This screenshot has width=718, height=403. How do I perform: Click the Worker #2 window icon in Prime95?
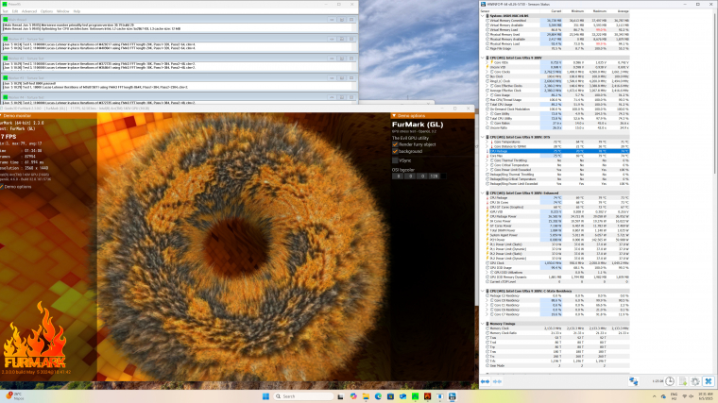pyautogui.click(x=6, y=59)
